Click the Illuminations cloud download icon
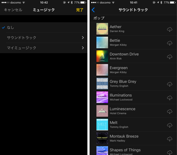Viewport: 177px width, 155px height. (x=170, y=98)
